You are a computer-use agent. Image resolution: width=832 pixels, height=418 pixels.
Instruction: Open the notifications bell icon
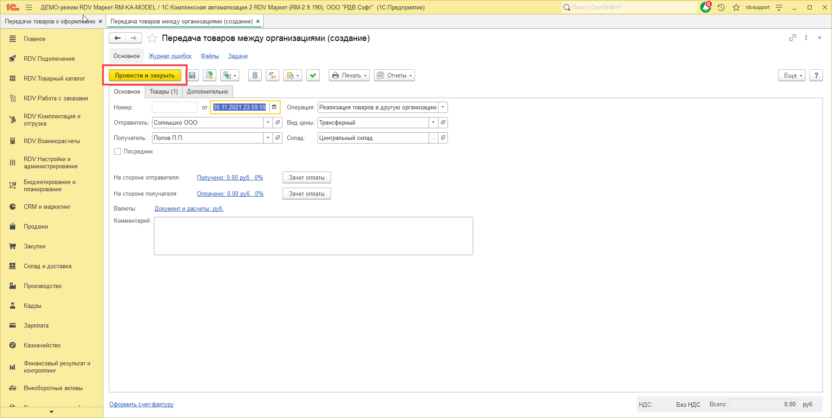[x=706, y=7]
